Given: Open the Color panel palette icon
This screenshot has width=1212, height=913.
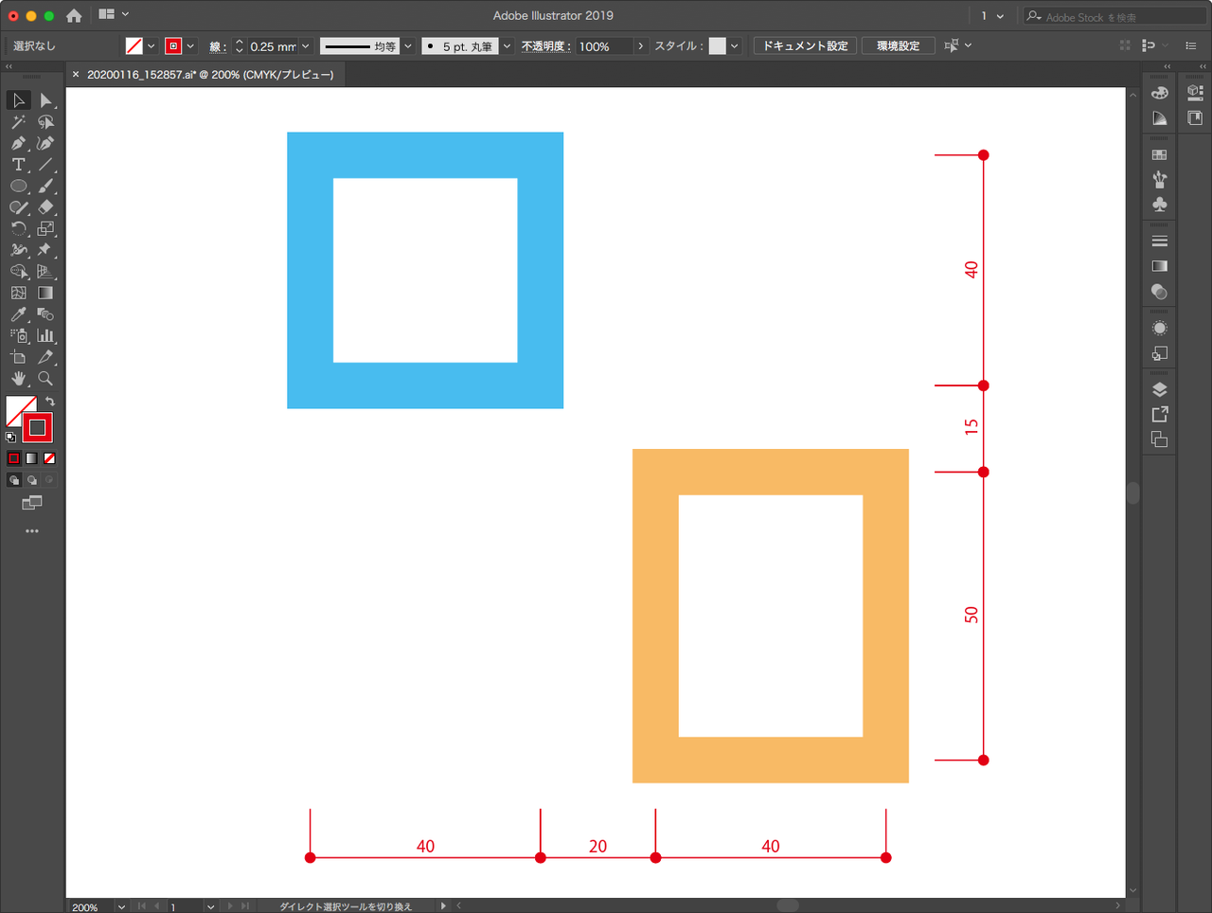Looking at the screenshot, I should pyautogui.click(x=1160, y=93).
